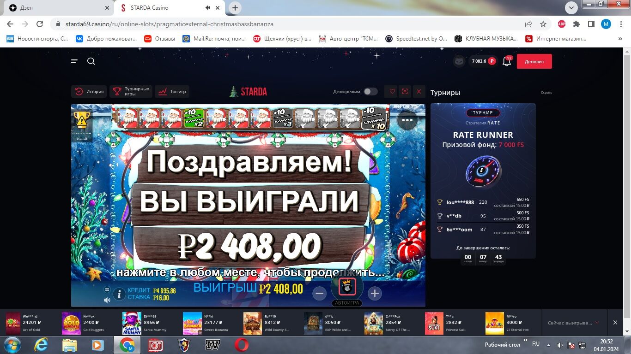Open the Топ игр tab
The image size is (631, 354).
pos(172,92)
